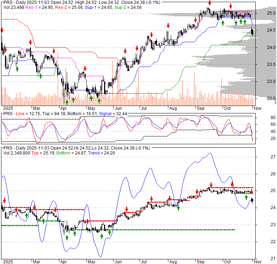
Task: Click the oscillator Top = 84.18 label
Action: (54, 114)
